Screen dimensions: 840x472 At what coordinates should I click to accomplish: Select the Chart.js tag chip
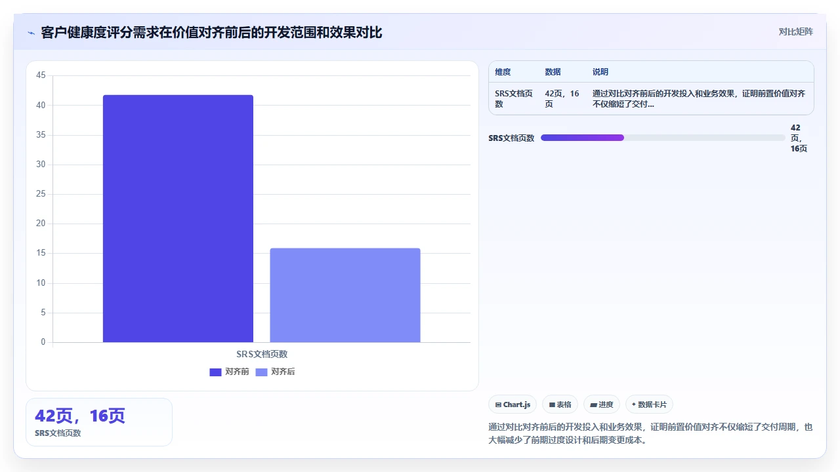[513, 404]
